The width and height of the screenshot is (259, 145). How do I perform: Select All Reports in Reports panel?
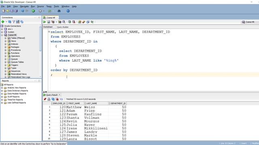(8, 85)
